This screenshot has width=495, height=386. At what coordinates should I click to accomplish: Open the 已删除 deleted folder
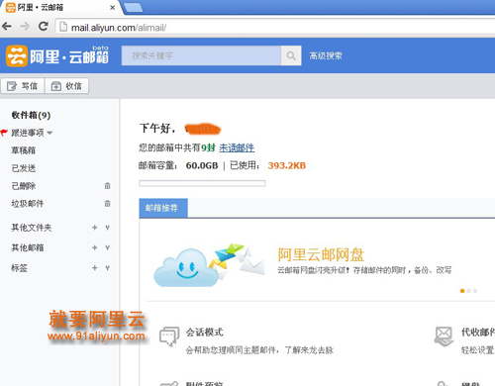24,186
